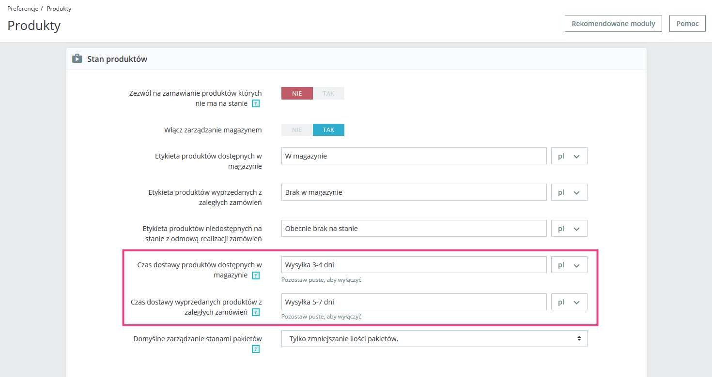
Task: Click help icon beside backorder delivery time
Action: point(256,313)
